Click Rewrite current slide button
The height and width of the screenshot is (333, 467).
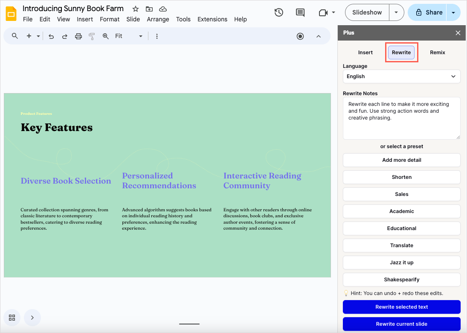point(401,324)
